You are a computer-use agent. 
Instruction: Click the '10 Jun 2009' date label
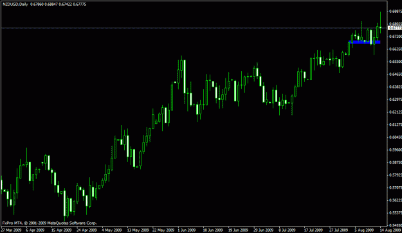pos(213,230)
